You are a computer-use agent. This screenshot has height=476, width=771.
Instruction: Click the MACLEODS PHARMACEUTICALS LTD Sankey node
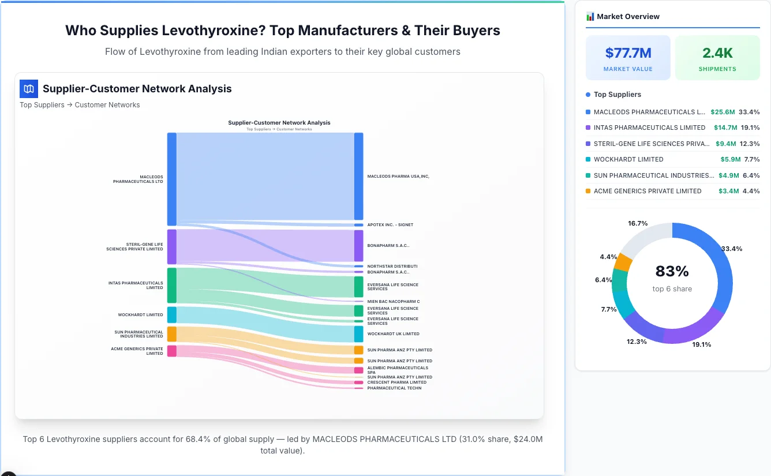point(171,179)
